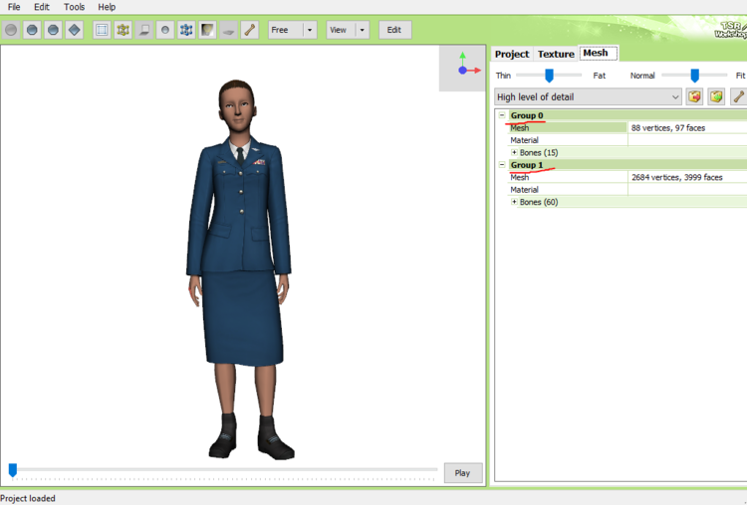Click the import mesh green arrow icon
The height and width of the screenshot is (505, 747).
pos(716,96)
